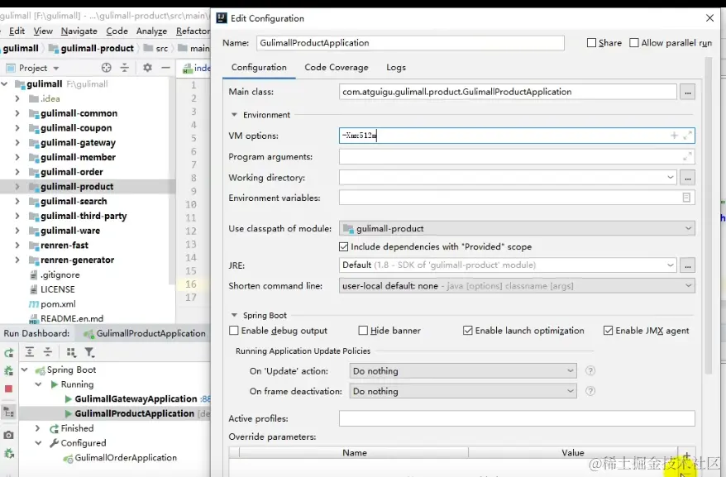The image size is (726, 477).
Task: Click the locate/scroll-from-source icon in Project panel
Action: point(107,68)
